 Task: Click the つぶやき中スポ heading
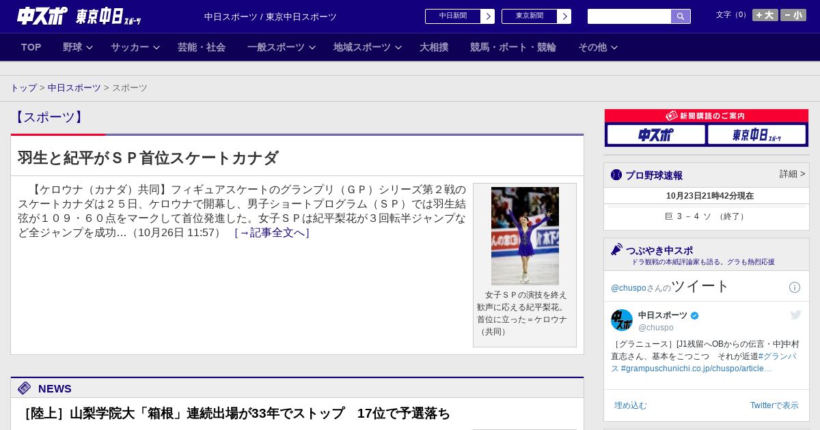tap(659, 250)
